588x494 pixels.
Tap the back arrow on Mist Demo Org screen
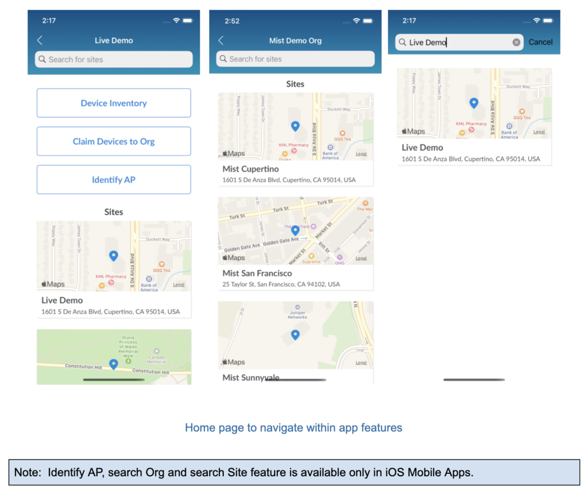tap(220, 40)
